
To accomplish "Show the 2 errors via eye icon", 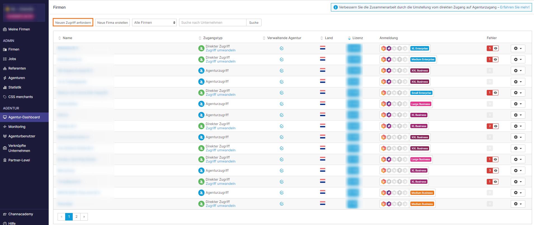I will (x=496, y=126).
